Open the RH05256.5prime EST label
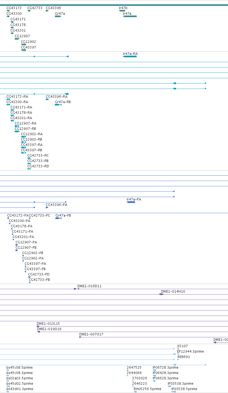228x393 pixels. tap(148, 389)
